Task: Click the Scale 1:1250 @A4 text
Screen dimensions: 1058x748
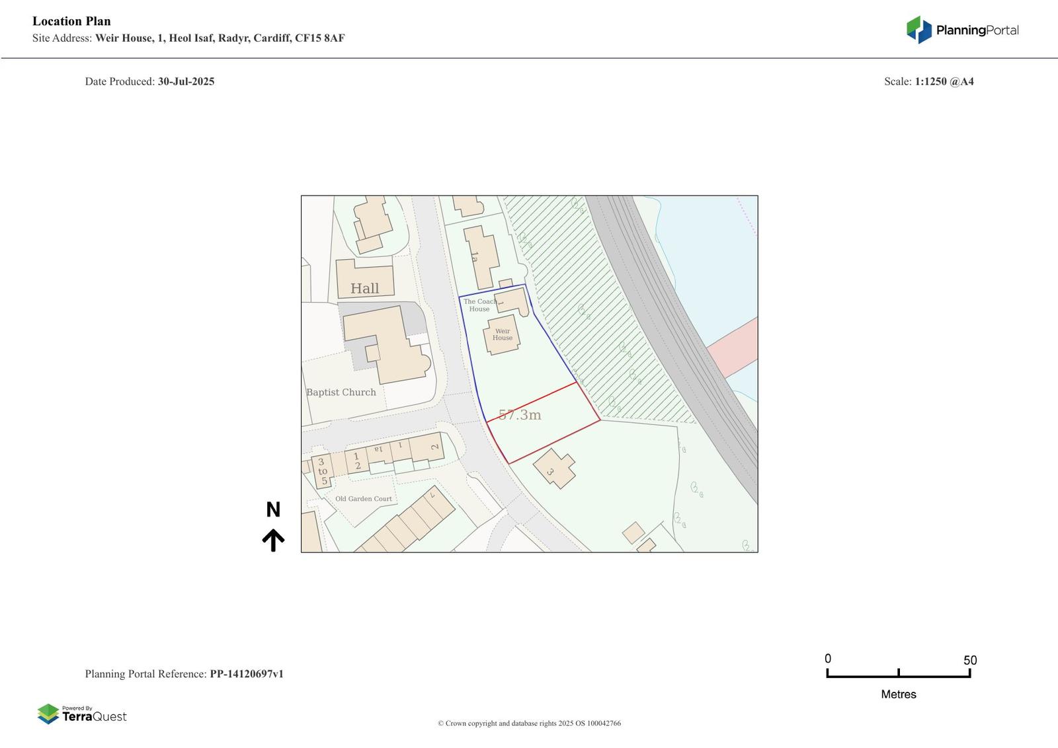Action: coord(928,82)
